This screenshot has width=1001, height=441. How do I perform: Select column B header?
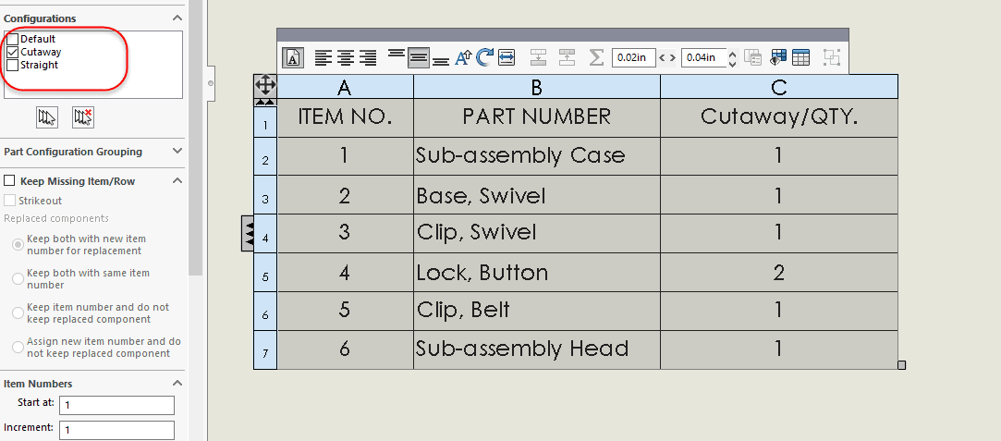pyautogui.click(x=537, y=87)
